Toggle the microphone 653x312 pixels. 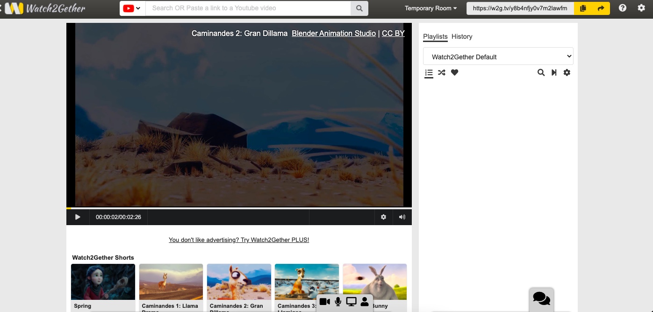pos(337,302)
